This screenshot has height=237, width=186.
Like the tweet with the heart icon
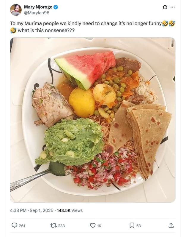tap(92, 225)
